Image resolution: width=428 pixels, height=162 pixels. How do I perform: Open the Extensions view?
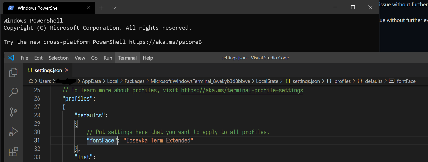(13, 152)
